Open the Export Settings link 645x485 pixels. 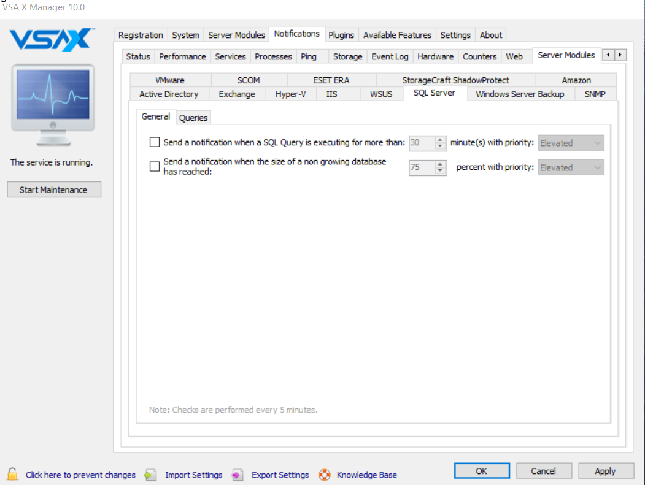point(280,475)
